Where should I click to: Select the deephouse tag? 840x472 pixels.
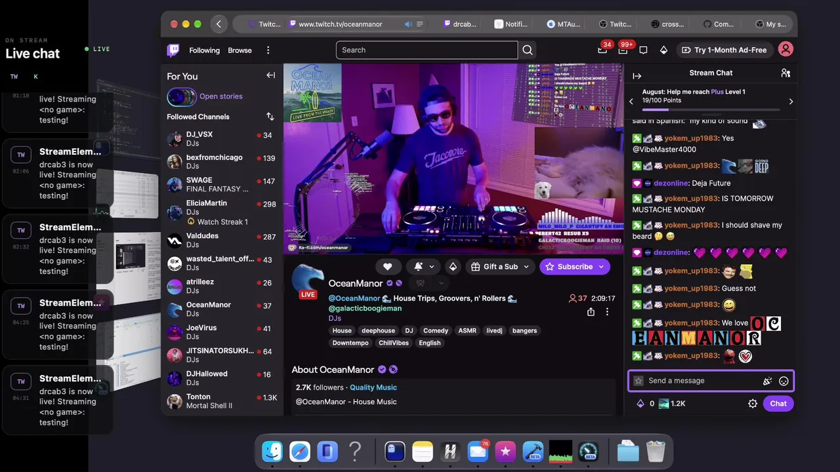378,330
